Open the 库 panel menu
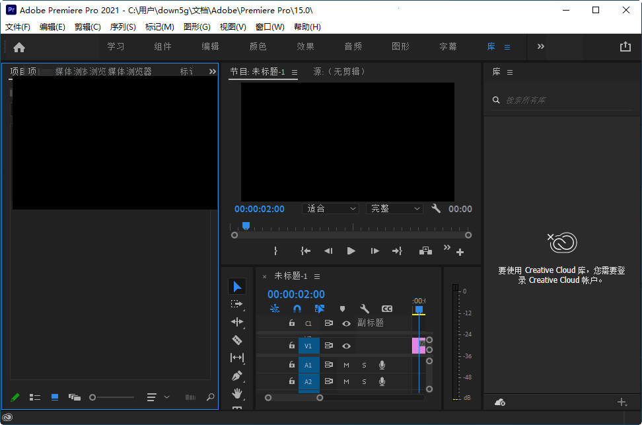This screenshot has height=425, width=642. [510, 72]
